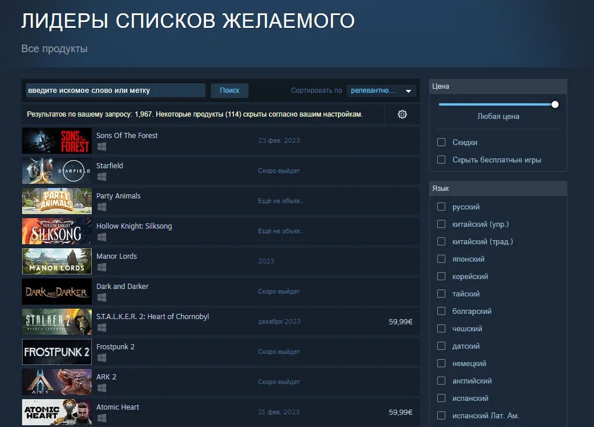The image size is (594, 427).
Task: Click Windows icon under Starfield
Action: click(x=102, y=177)
